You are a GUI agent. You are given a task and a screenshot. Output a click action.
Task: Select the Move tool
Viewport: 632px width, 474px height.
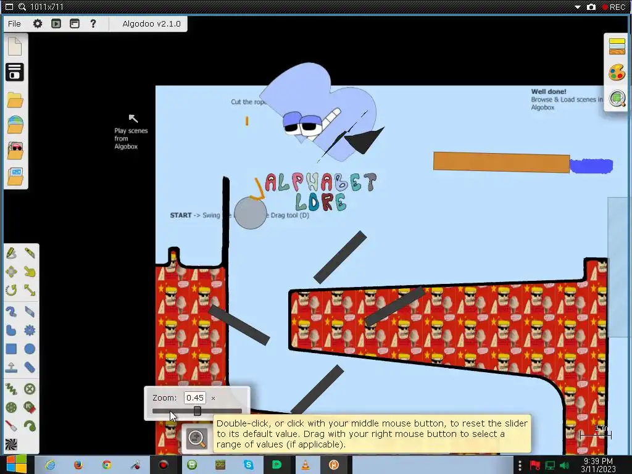11,272
